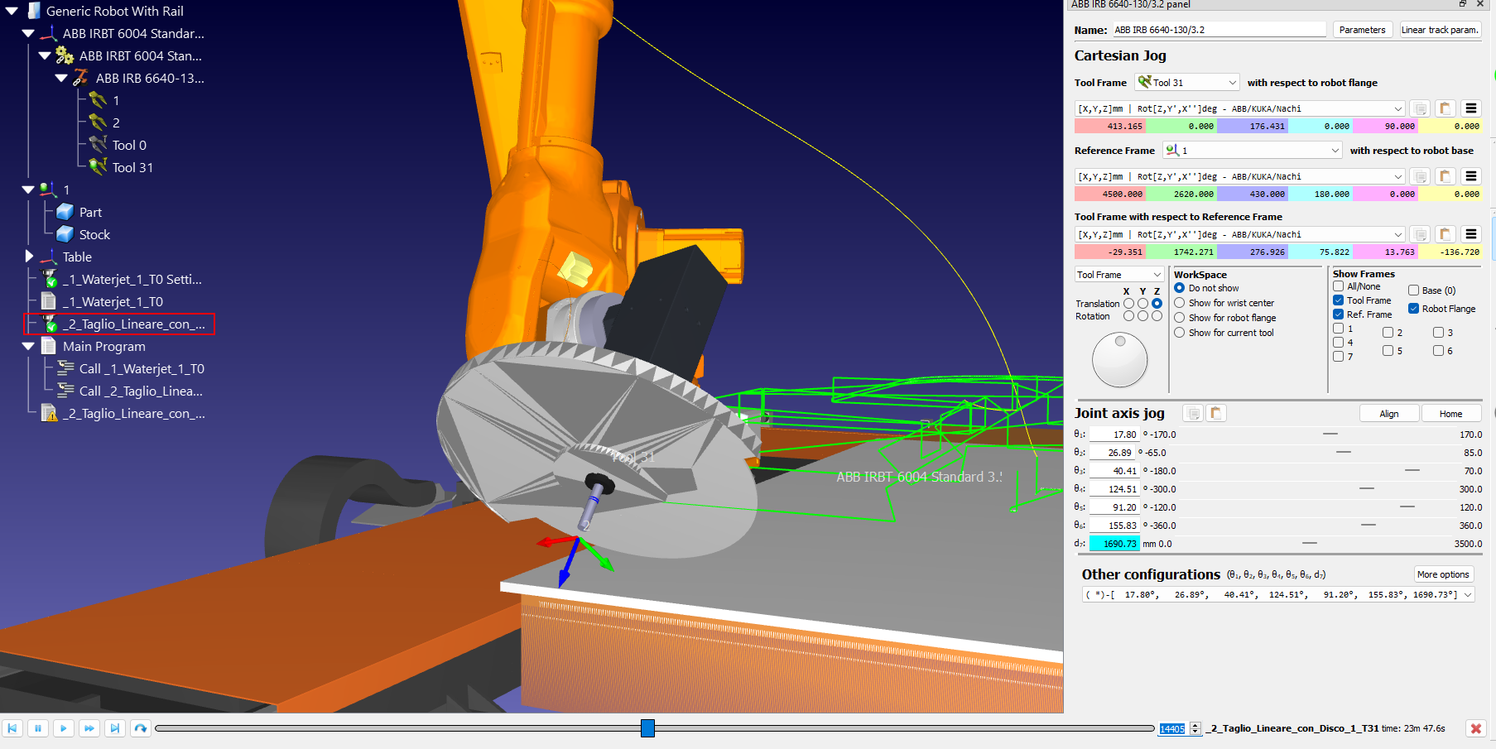Uncheck Robot Flange in Show Frames

[1414, 309]
